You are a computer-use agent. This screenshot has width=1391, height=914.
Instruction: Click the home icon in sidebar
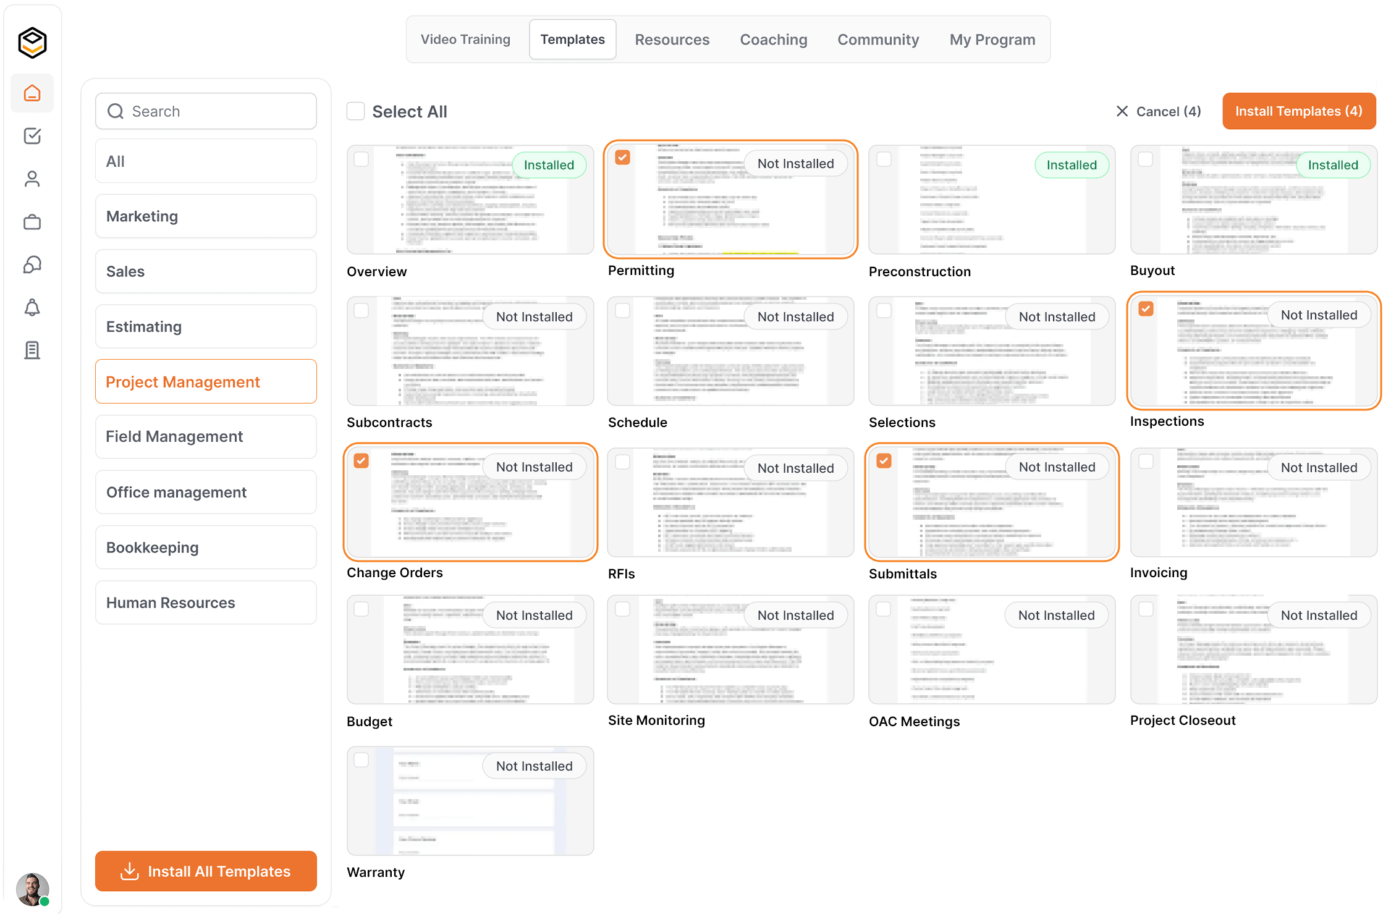pos(32,93)
